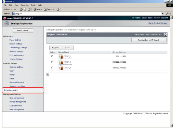Click the TEST_1 server icon
The width and height of the screenshot is (173, 128).
[x=61, y=56]
